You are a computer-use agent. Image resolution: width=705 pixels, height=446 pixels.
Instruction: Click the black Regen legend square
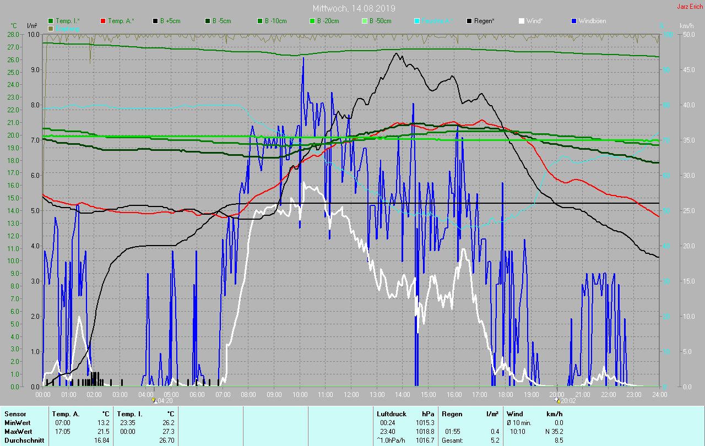469,21
